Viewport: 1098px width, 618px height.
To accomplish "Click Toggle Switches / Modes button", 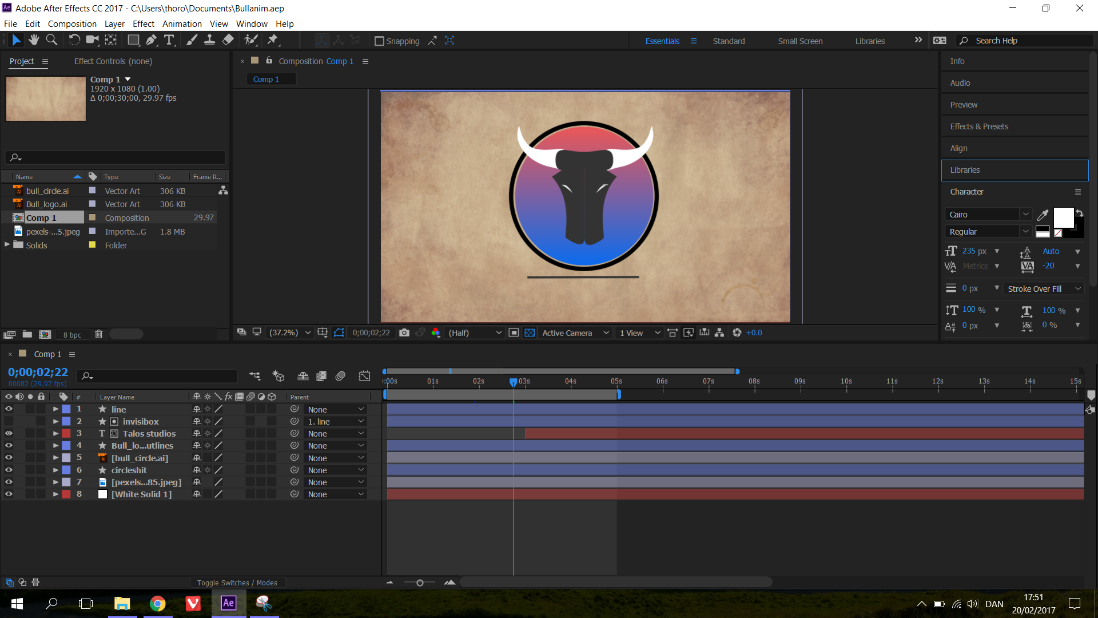I will click(237, 583).
